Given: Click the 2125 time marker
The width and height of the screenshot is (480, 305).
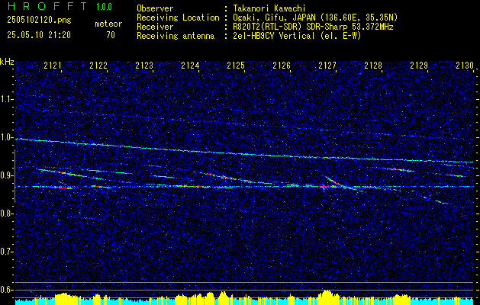Looking at the screenshot, I should click(236, 66).
